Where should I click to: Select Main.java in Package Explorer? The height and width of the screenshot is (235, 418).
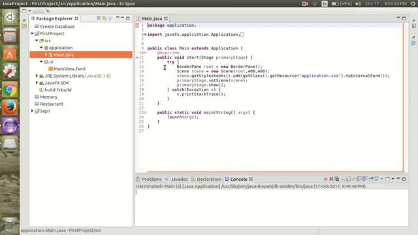[81, 54]
